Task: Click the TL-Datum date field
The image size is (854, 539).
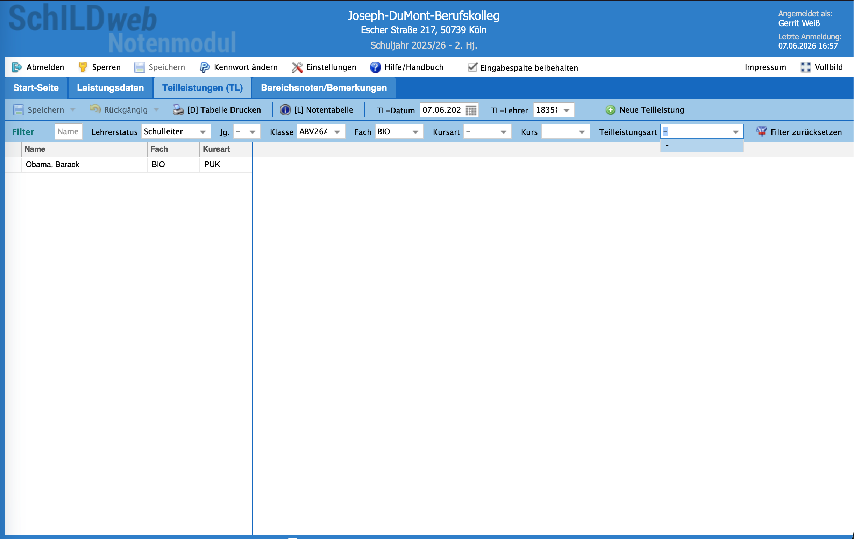Action: point(442,110)
